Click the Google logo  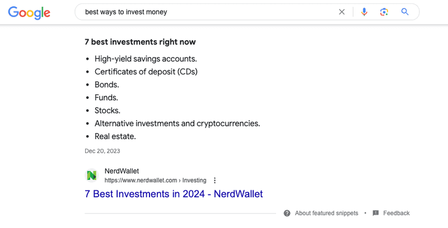click(29, 13)
